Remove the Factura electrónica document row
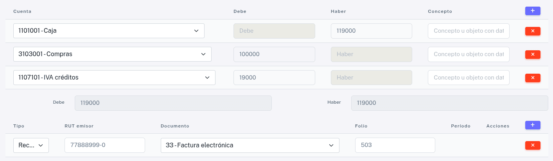 pos(532,145)
